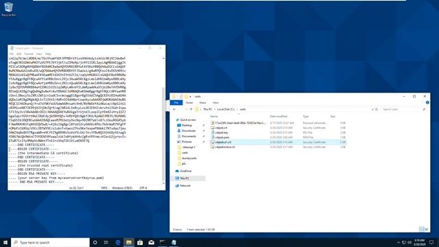Viewport: 439px width, 247px height.
Task: Click Properties icon in Explorer title bar
Action: coord(181,96)
